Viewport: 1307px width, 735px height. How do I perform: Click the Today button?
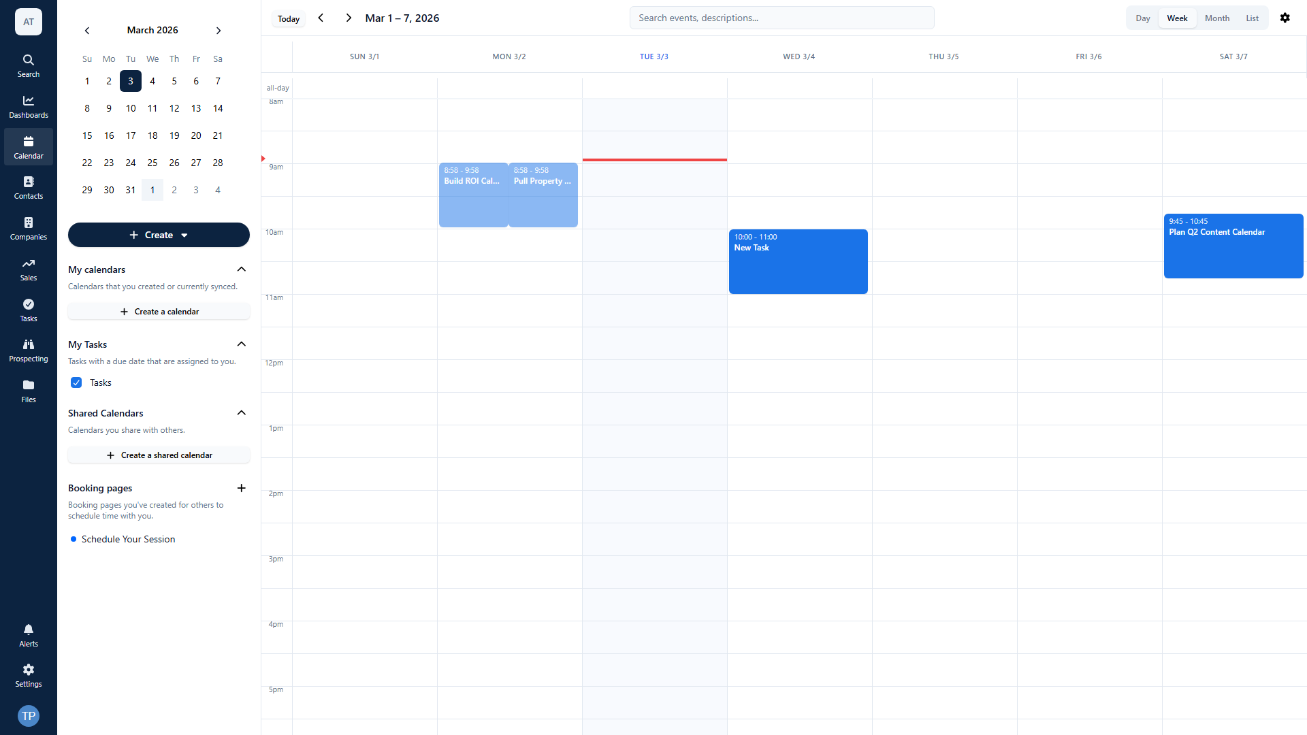[x=289, y=18]
